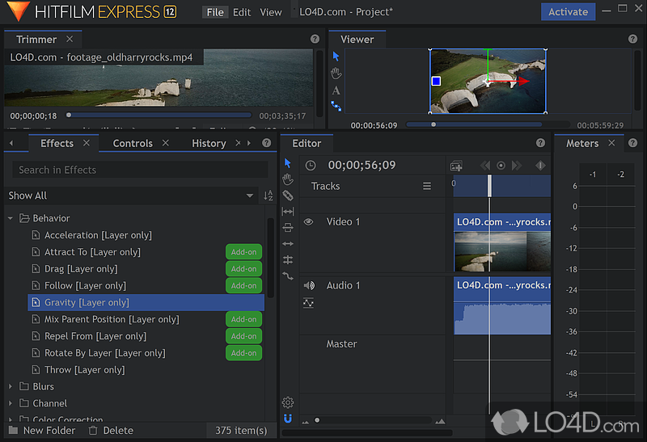Switch to the Controls tab

tap(133, 143)
